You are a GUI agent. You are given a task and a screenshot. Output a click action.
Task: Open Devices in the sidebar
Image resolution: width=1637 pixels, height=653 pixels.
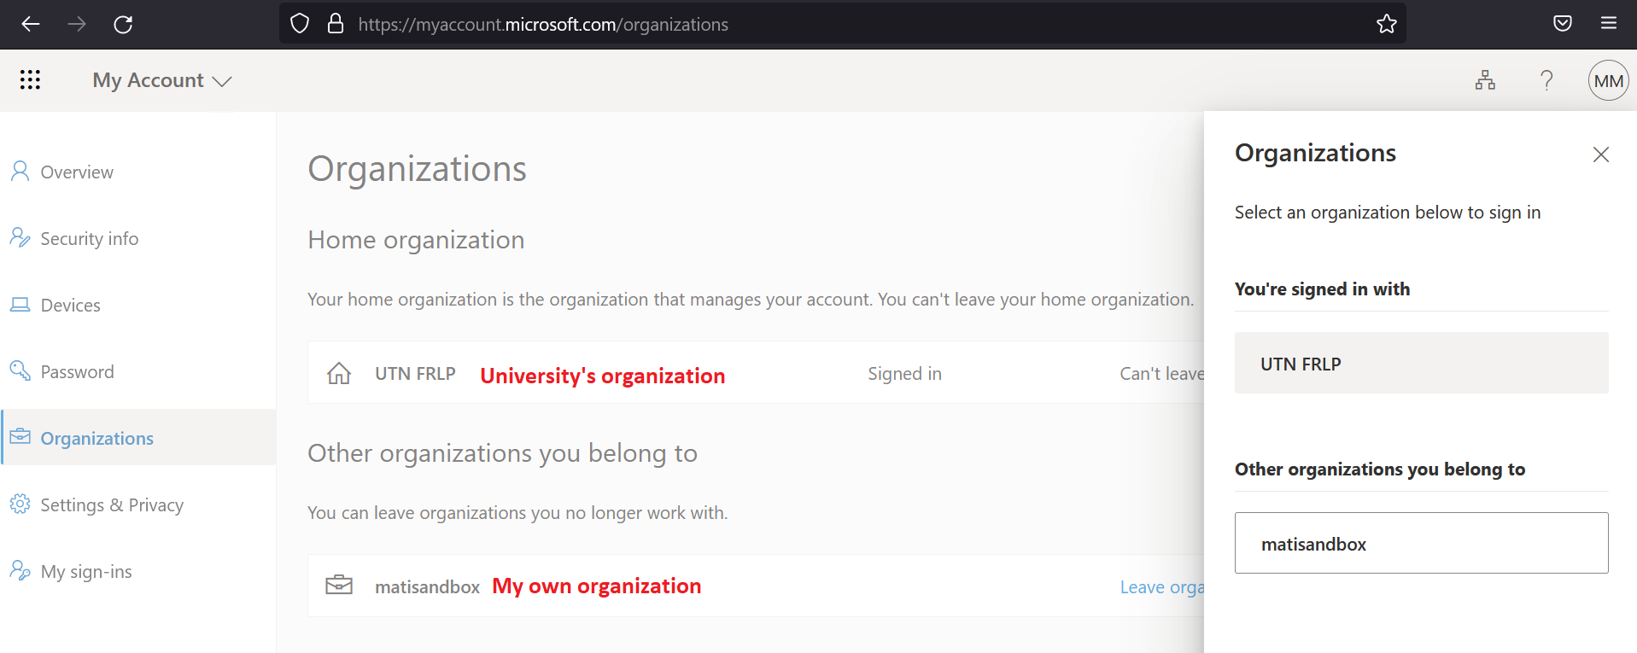(138, 305)
